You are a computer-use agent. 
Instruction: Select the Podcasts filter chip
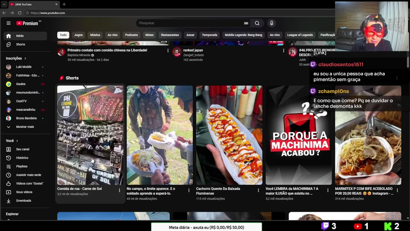pyautogui.click(x=131, y=35)
